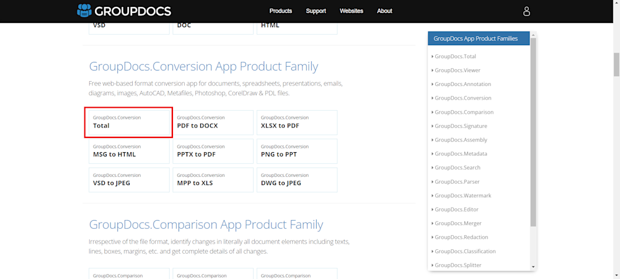Screen dimensions: 620x279
Task: Select GroupDocs.Merger in the sidebar
Action: click(458, 223)
